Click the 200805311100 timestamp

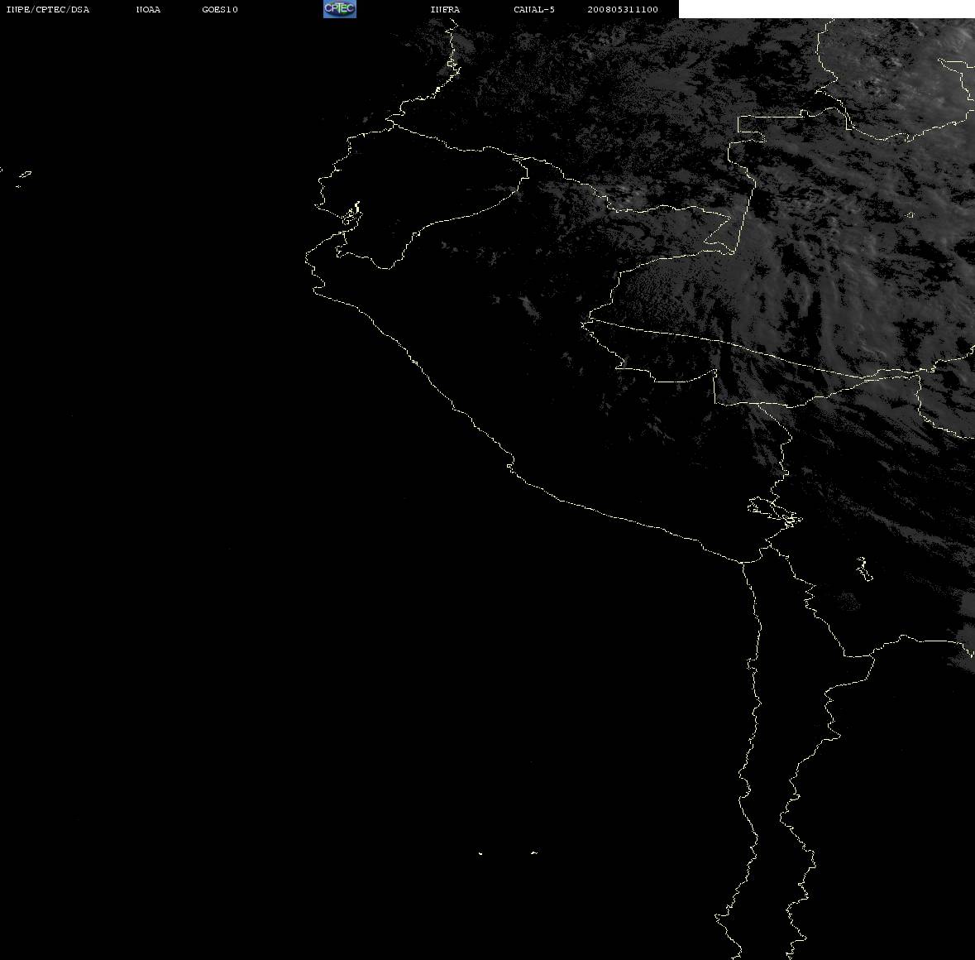tap(623, 9)
